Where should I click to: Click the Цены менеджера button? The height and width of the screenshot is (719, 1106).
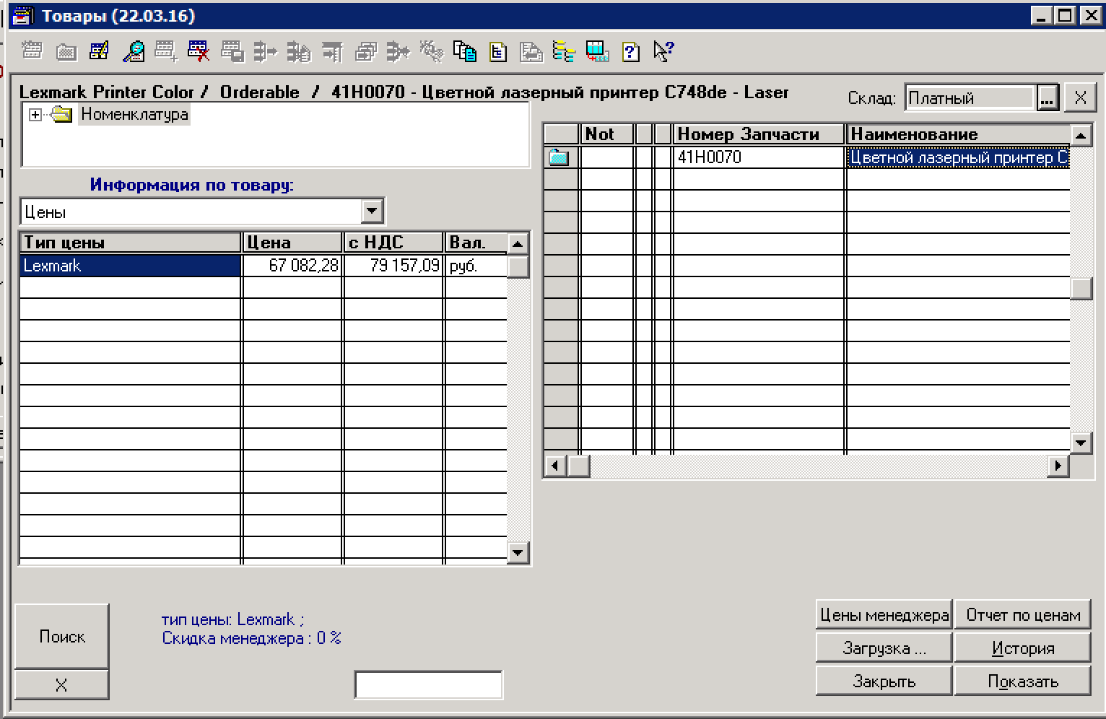(884, 615)
